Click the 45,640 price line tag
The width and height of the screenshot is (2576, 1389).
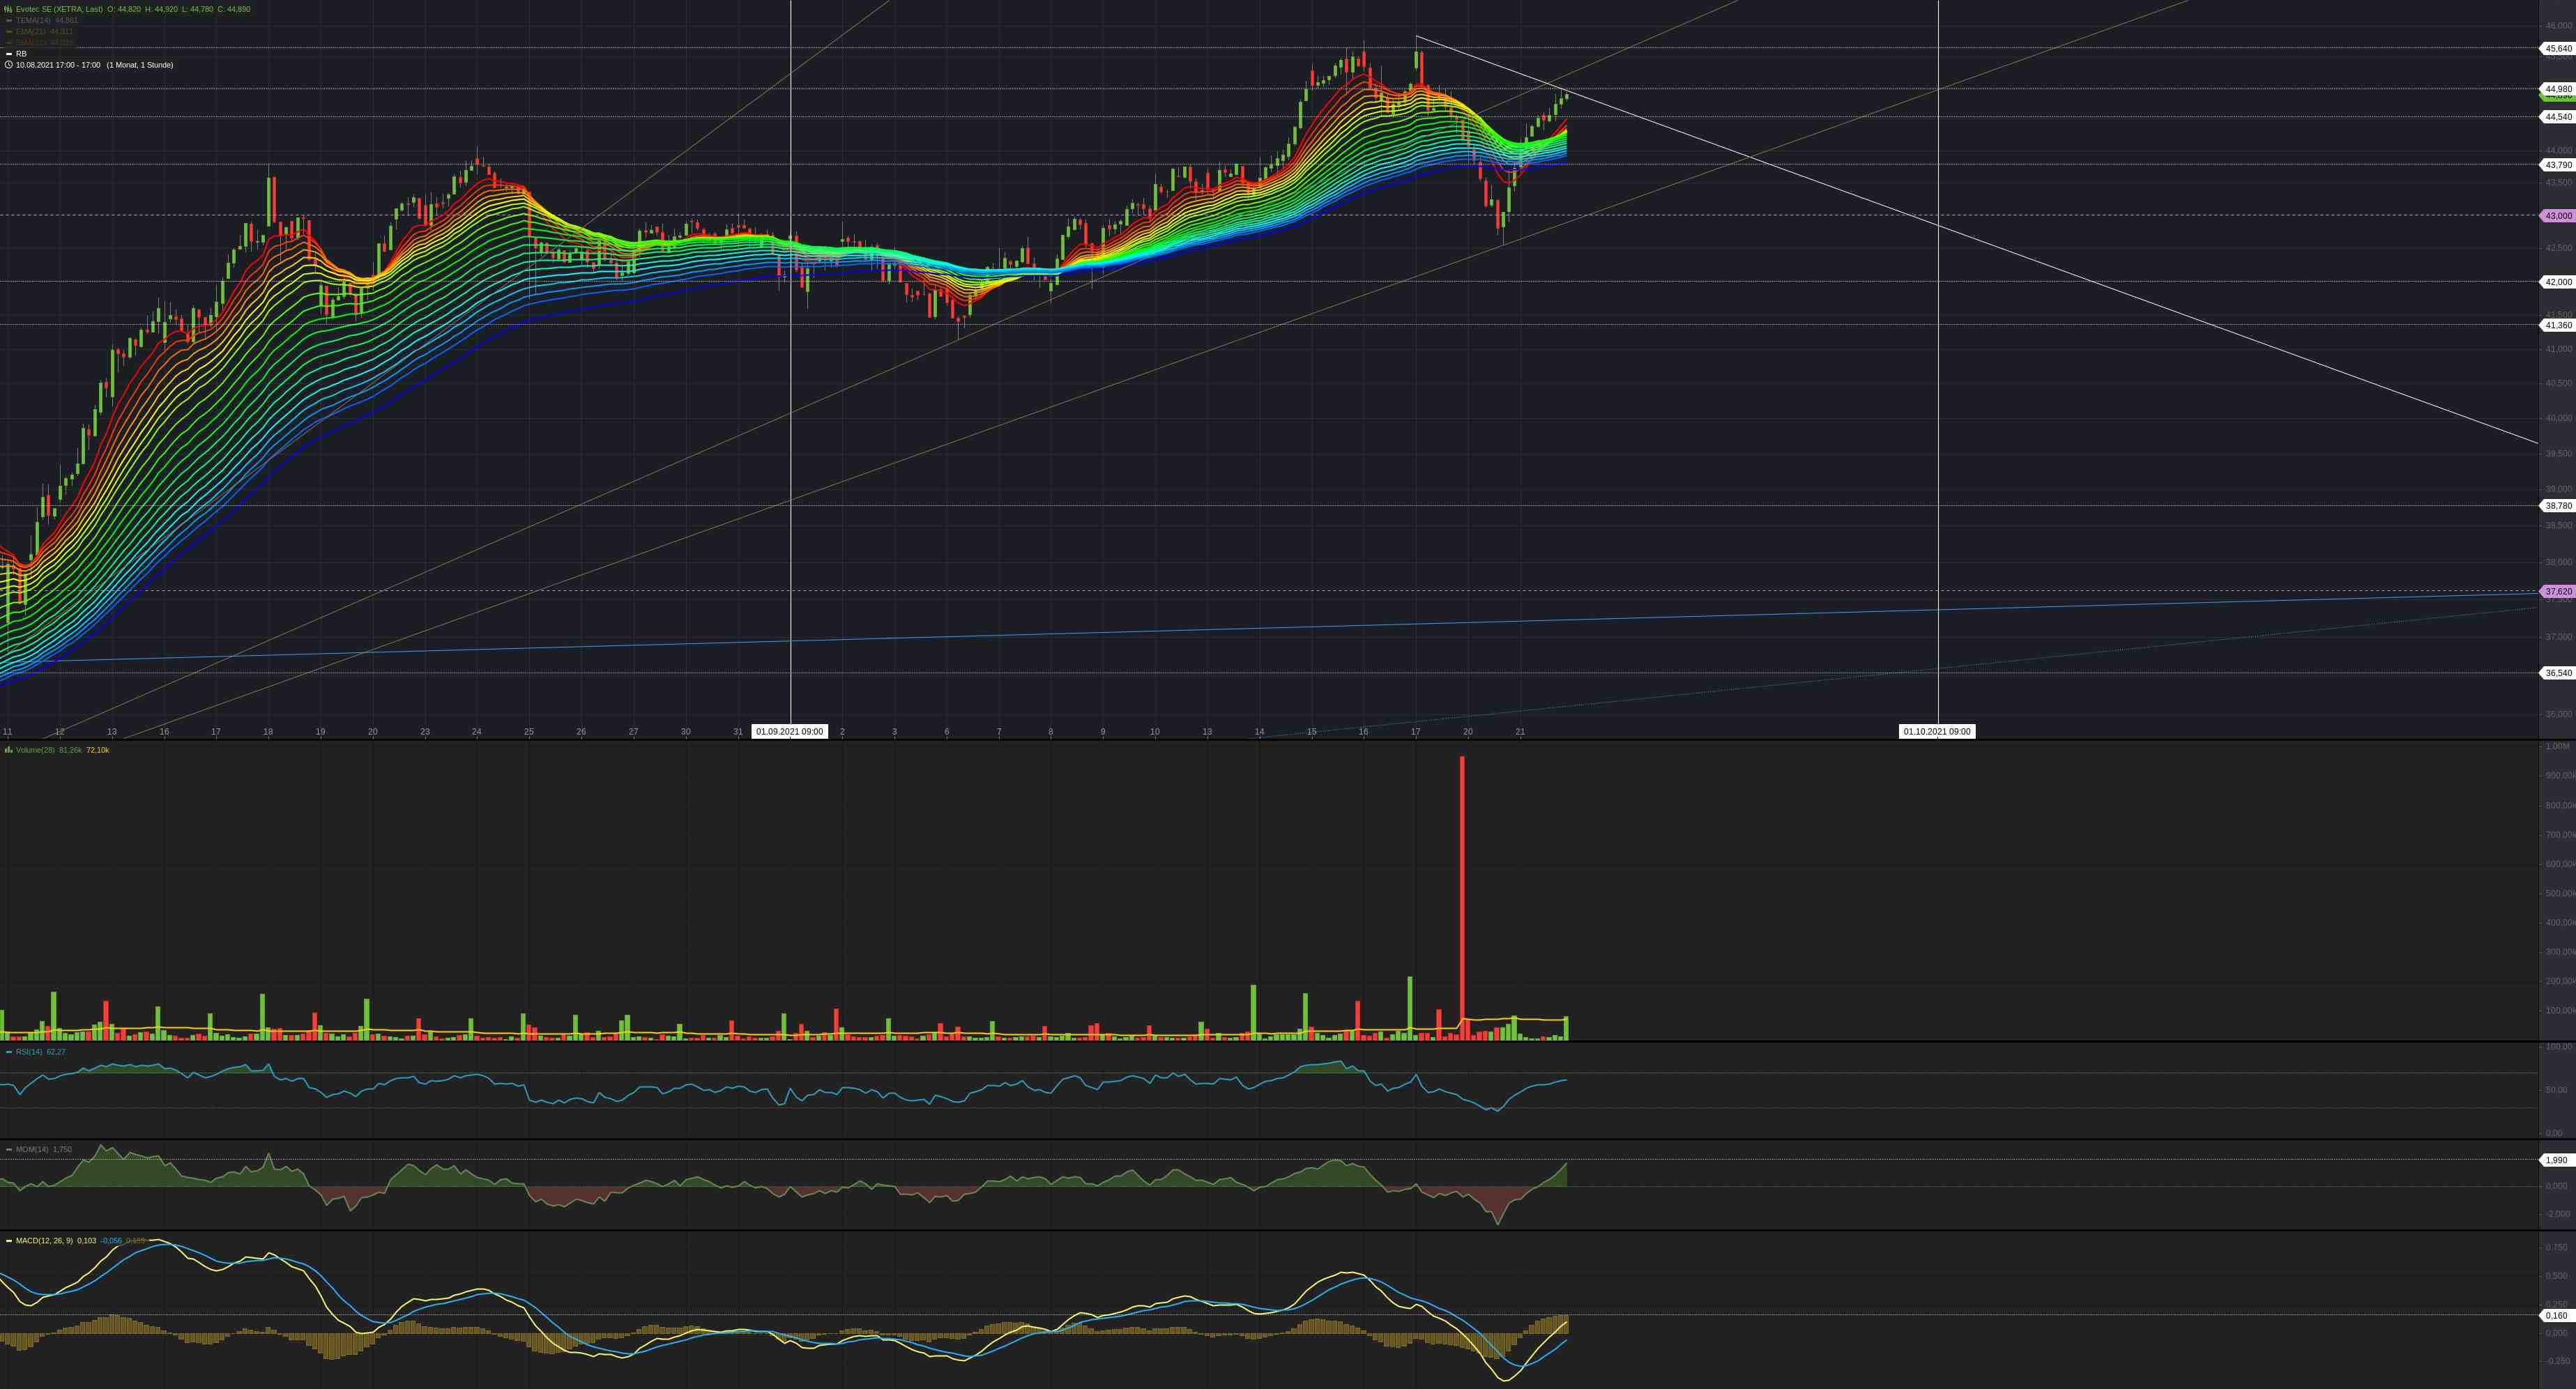coord(2558,49)
